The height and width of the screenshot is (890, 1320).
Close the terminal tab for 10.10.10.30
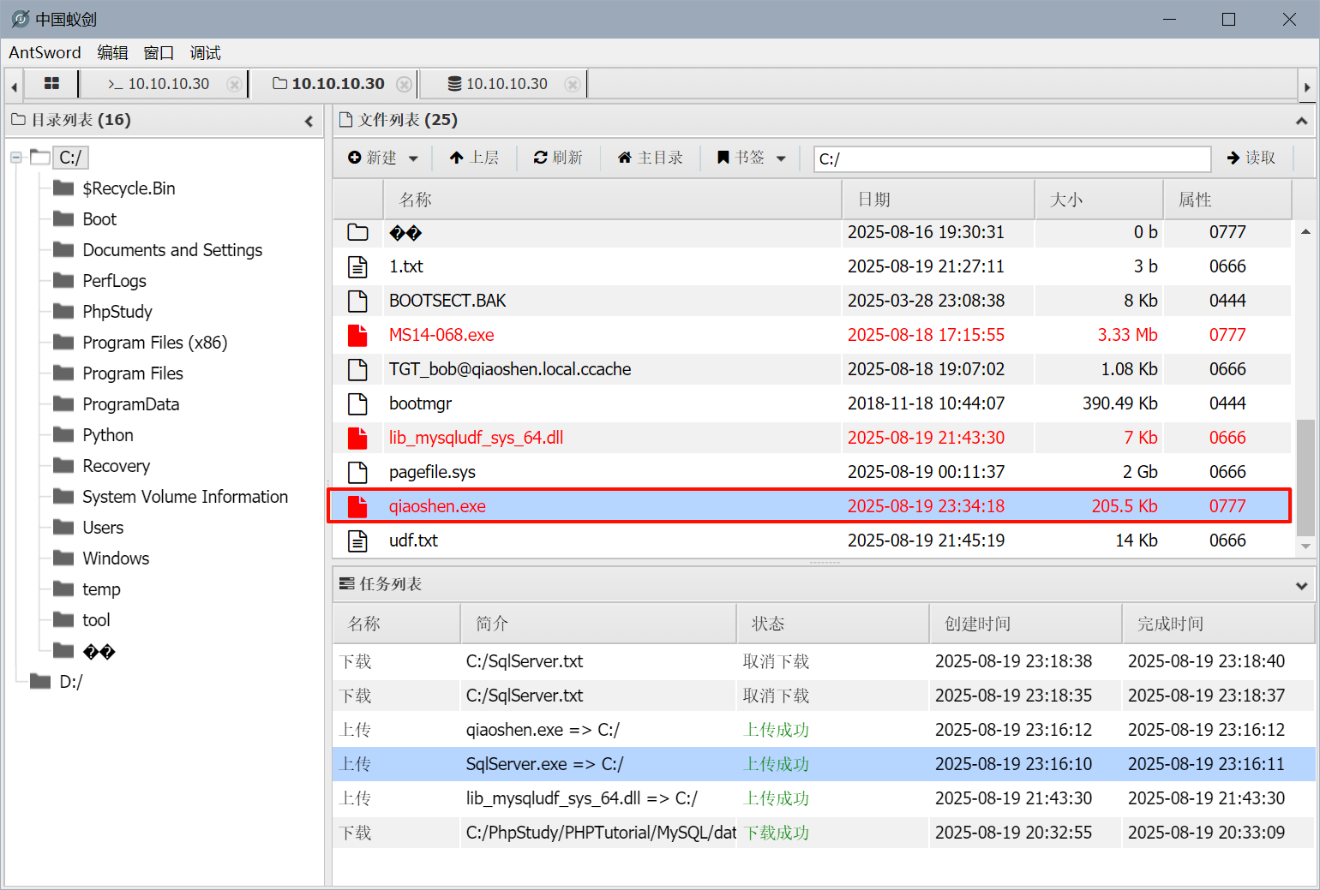tap(233, 84)
